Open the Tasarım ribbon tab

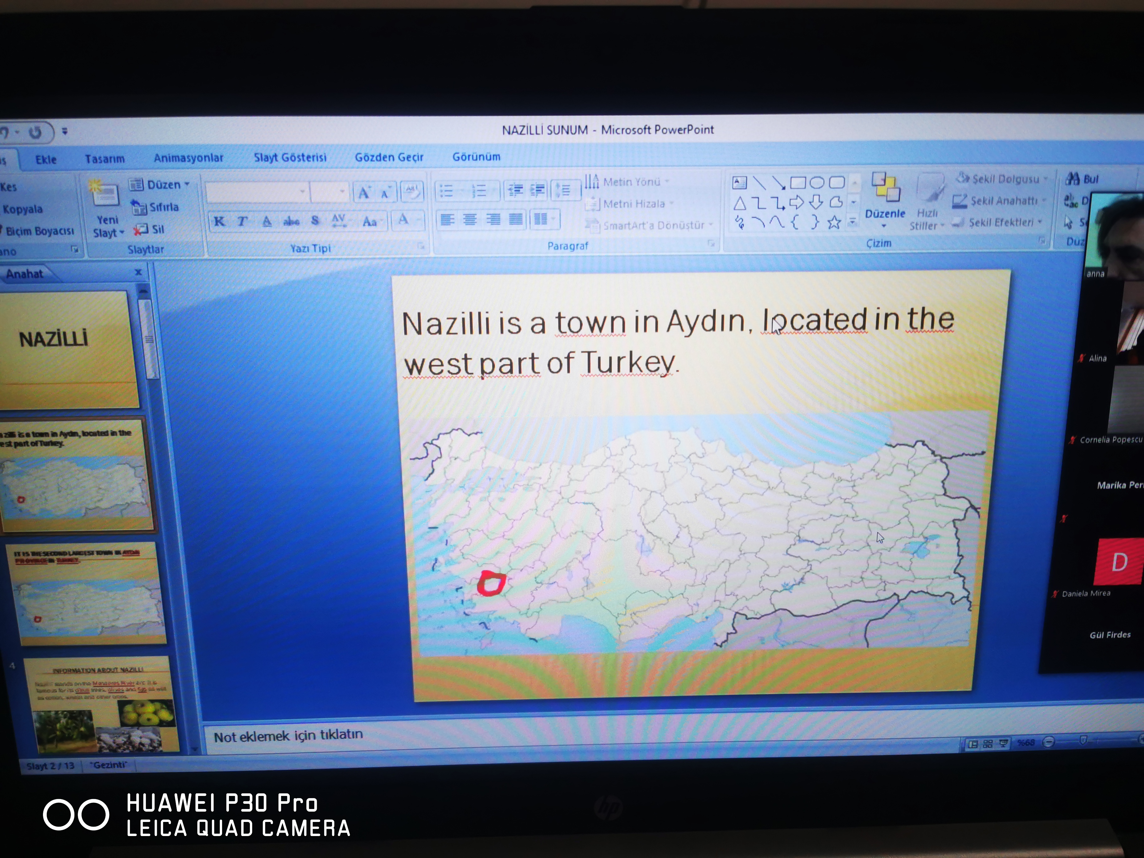point(104,159)
